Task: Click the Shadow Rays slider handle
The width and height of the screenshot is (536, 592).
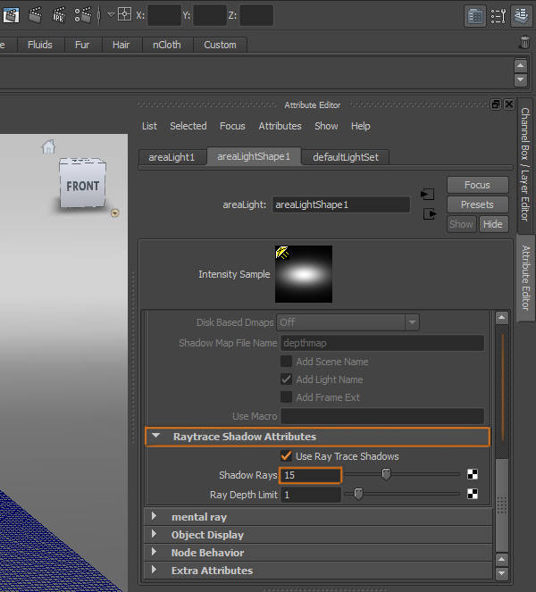Action: (386, 475)
